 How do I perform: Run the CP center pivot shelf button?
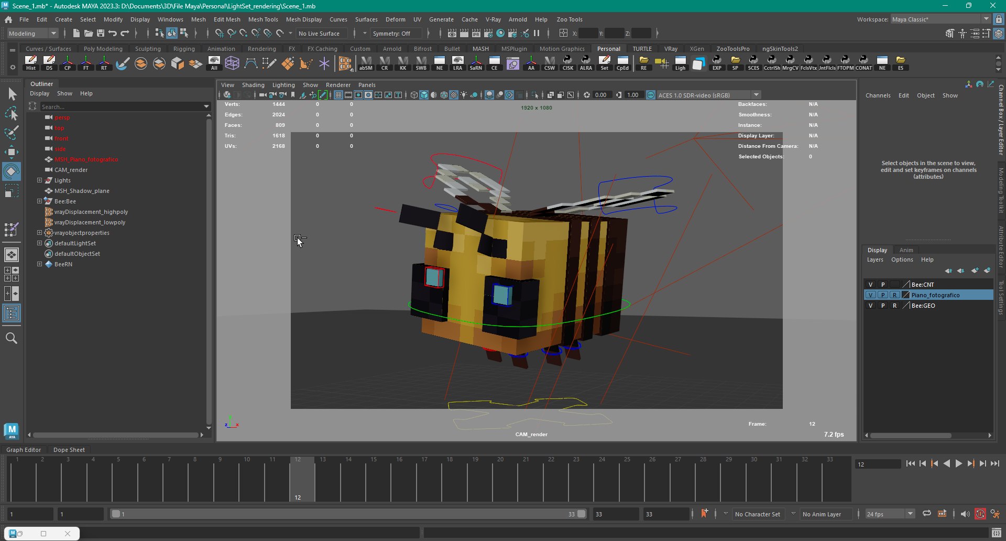pos(68,63)
